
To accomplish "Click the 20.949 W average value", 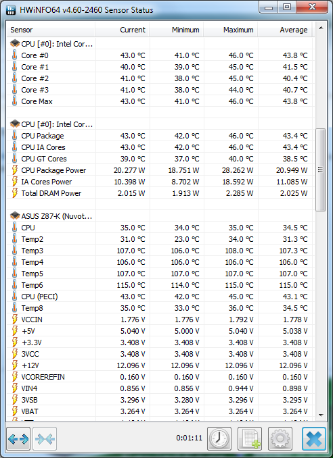I will tap(292, 170).
